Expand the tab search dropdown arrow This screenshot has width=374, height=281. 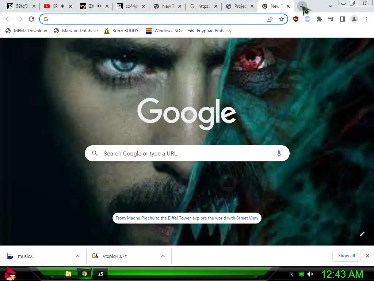pos(330,6)
